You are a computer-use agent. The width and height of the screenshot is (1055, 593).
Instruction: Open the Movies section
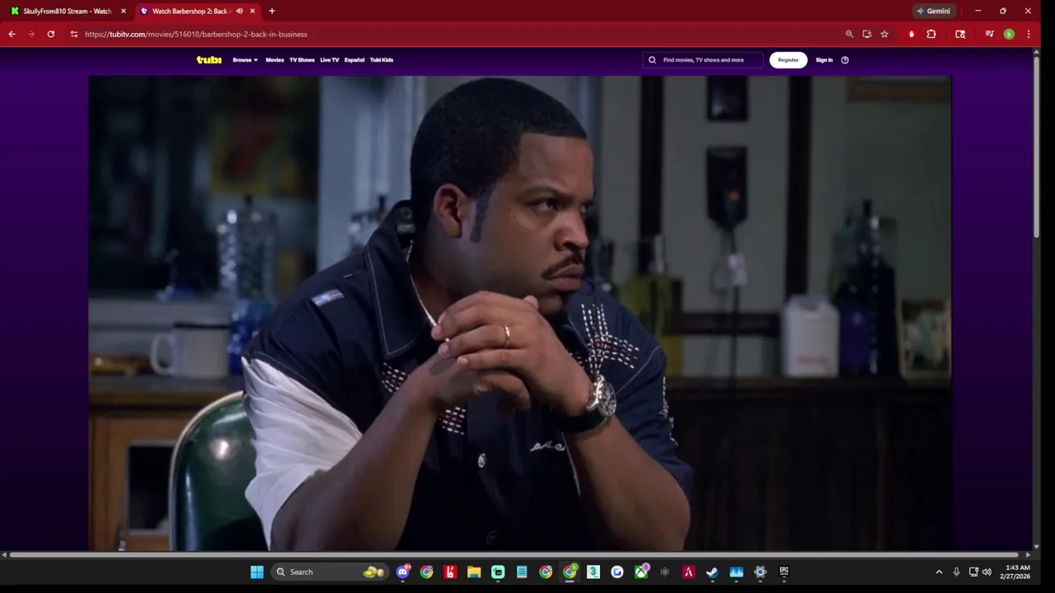274,59
